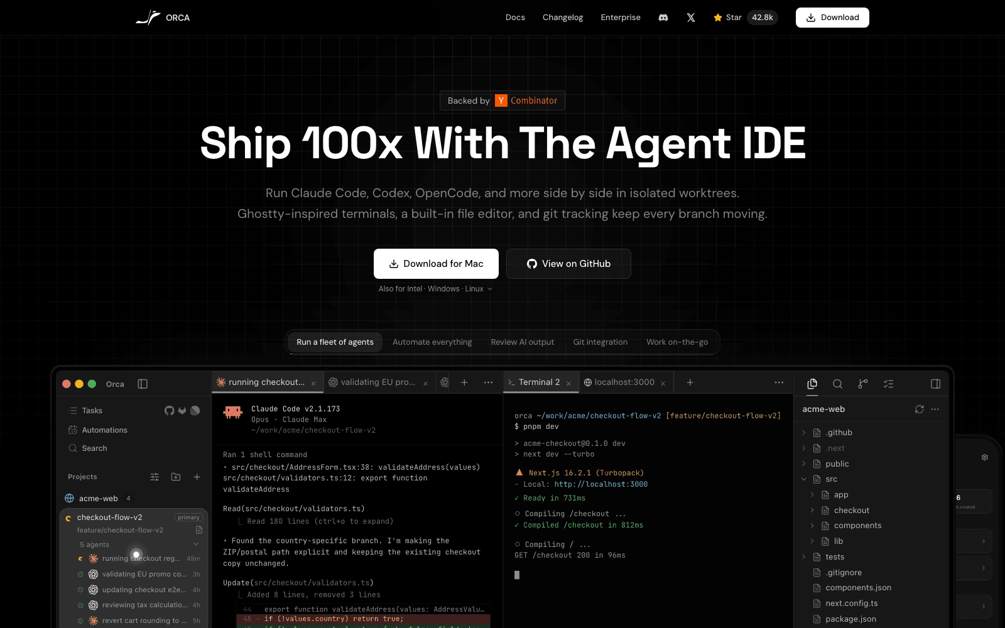Close the validating EU pro... tab
The width and height of the screenshot is (1005, 628).
tap(425, 383)
